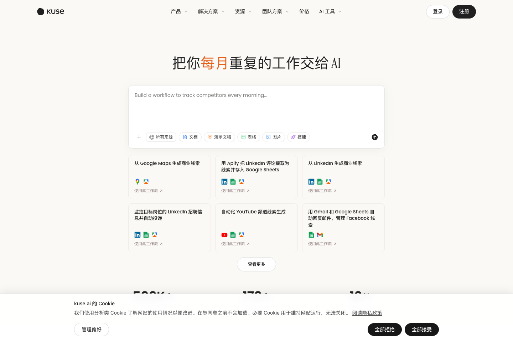Click LinkedIn icon in the Apify 评论提取 card

pyautogui.click(x=224, y=182)
